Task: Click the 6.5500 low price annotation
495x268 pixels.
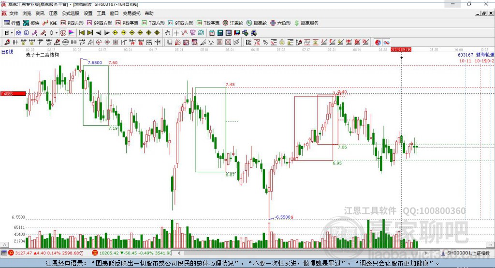Action: [x=284, y=217]
